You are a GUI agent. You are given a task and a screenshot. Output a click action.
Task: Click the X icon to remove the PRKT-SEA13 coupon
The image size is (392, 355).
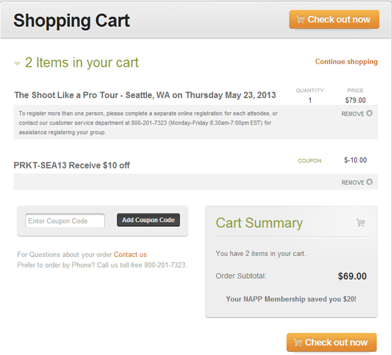tap(369, 182)
